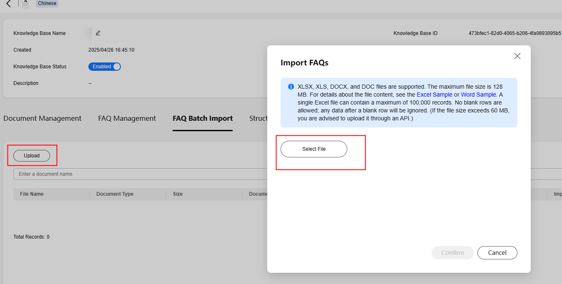Image resolution: width=562 pixels, height=284 pixels.
Task: Click the Import FAQs dialog title
Action: (x=304, y=63)
